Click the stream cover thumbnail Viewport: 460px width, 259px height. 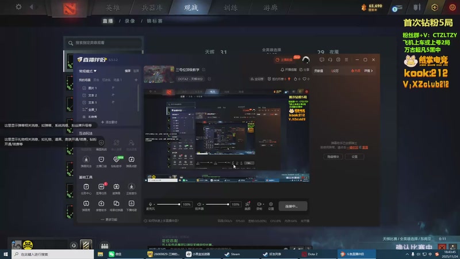pos(159,74)
